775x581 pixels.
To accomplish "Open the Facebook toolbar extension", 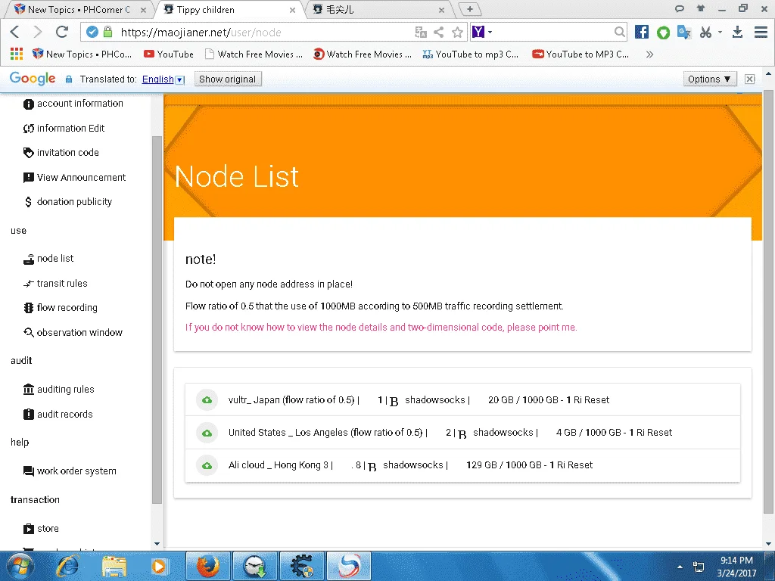I will click(x=642, y=32).
